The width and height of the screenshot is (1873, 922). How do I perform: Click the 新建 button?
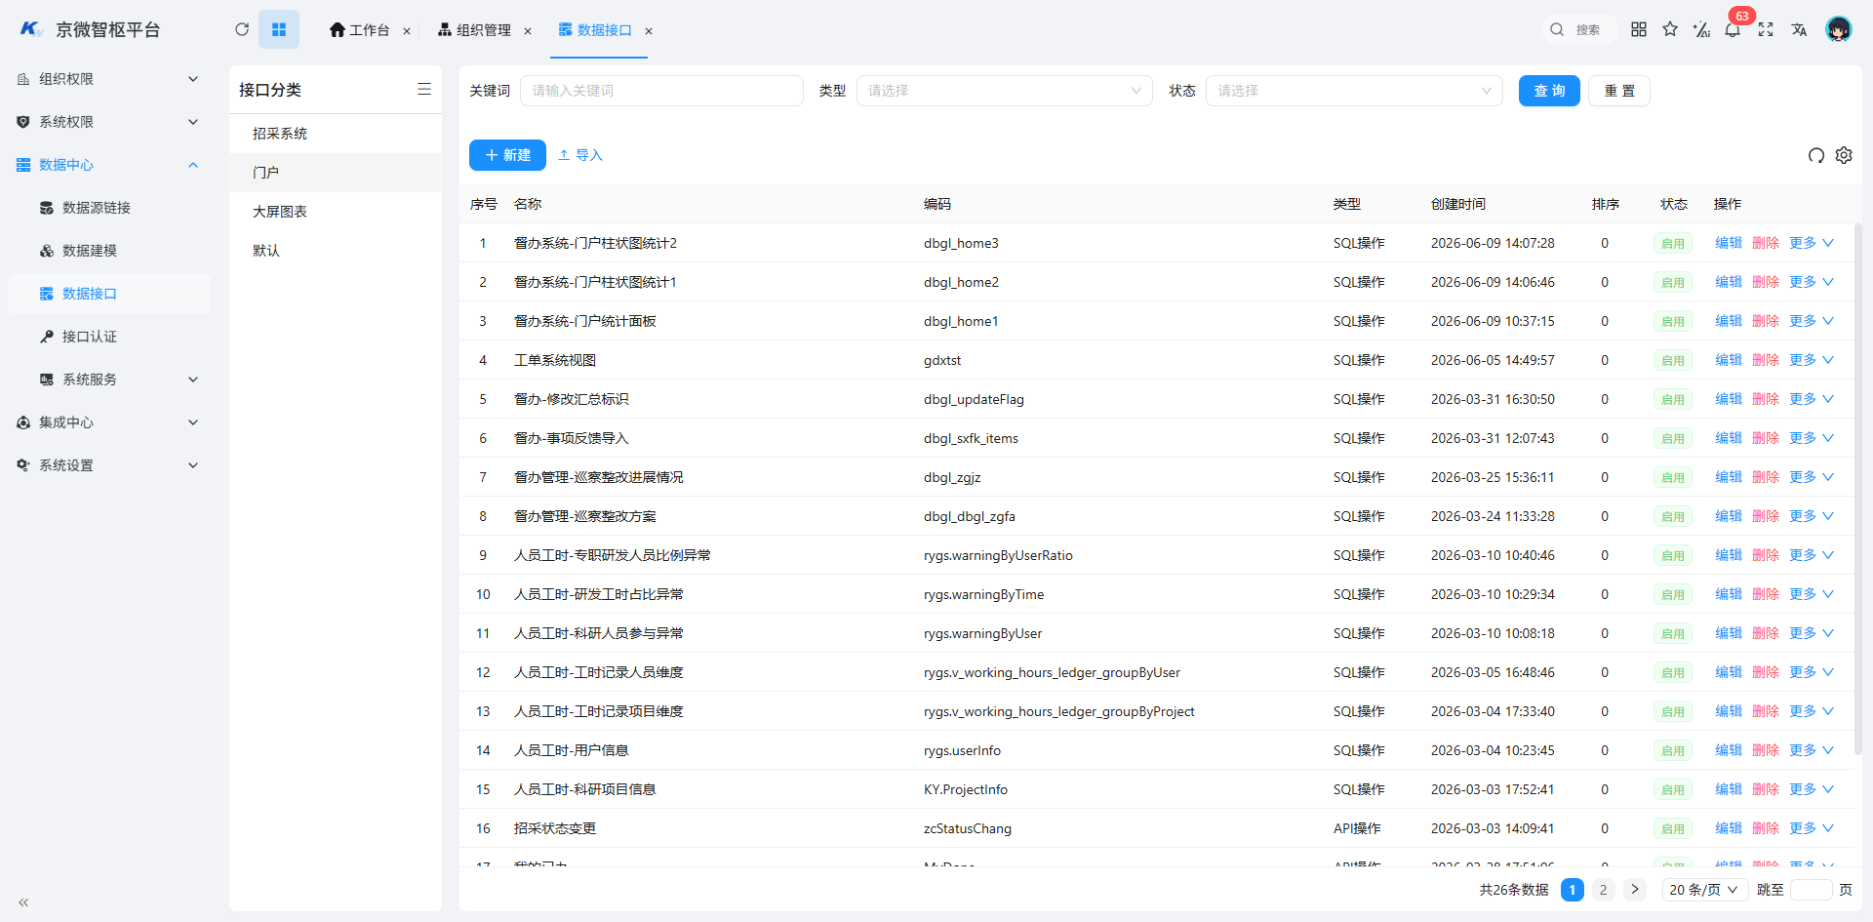coord(507,155)
